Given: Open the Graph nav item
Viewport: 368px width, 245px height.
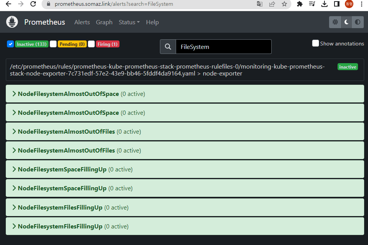Looking at the screenshot, I should [x=104, y=22].
